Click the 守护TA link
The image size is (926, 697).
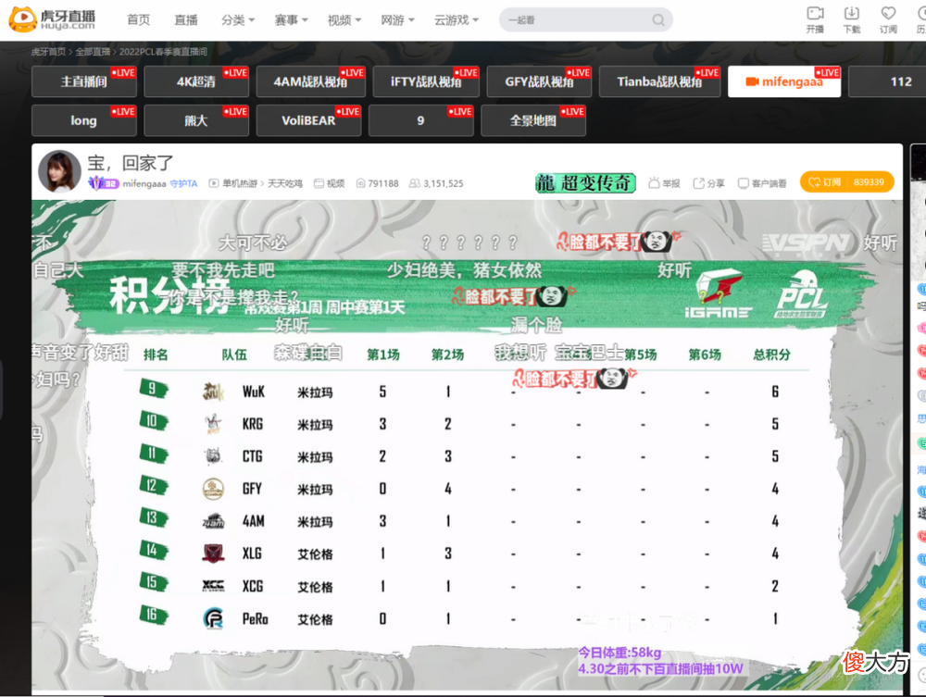(183, 183)
